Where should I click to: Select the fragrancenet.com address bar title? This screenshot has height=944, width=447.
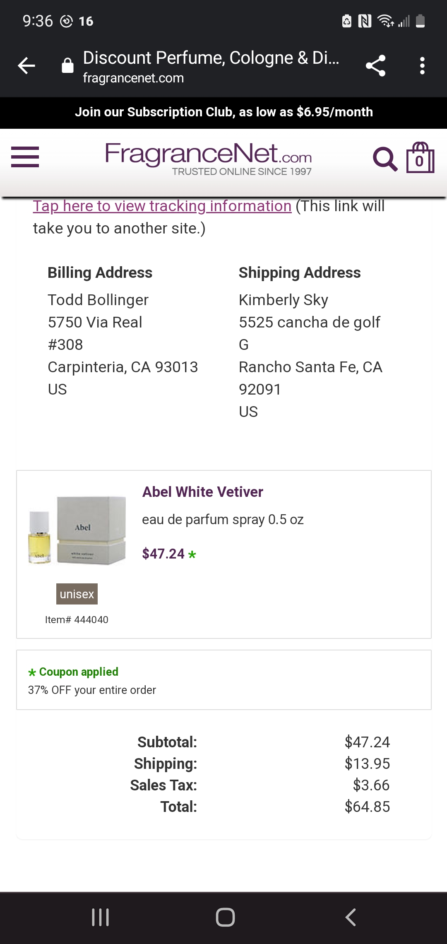pyautogui.click(x=133, y=78)
